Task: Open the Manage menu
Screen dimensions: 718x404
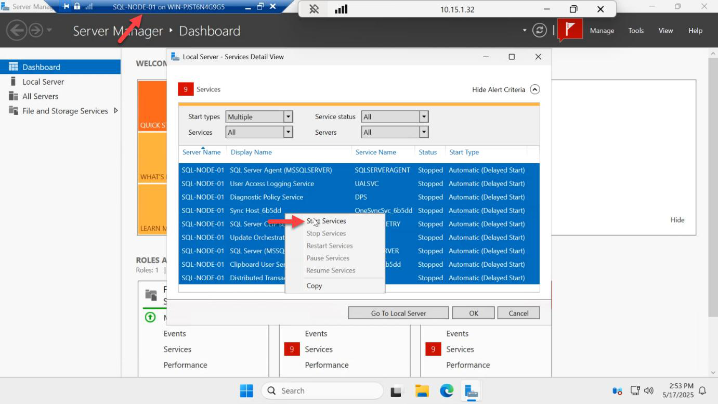Action: (602, 31)
